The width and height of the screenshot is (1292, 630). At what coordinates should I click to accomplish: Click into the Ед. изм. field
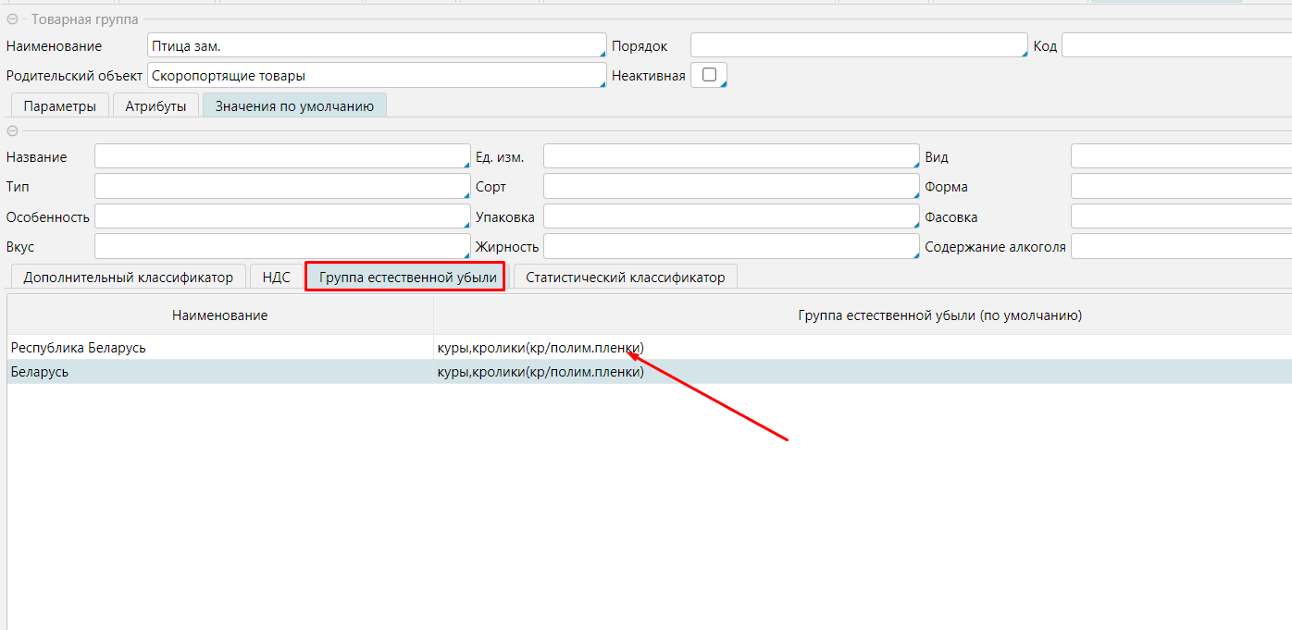coord(730,156)
